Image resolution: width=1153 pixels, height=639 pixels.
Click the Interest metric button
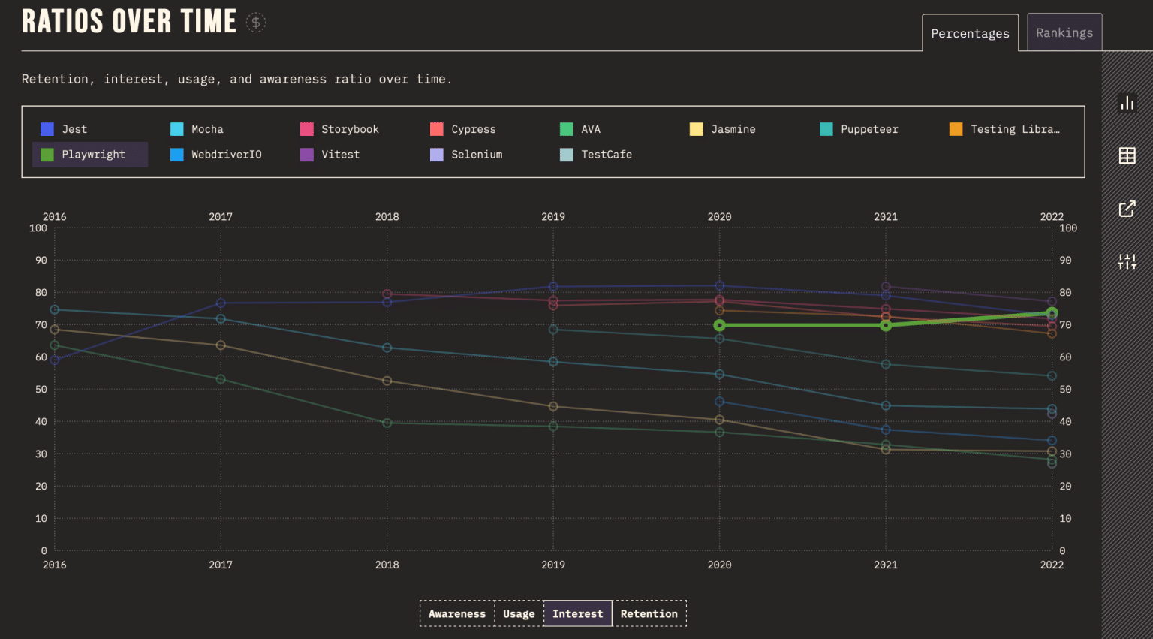576,613
